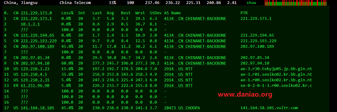Click the ??? link at hop 3
This screenshot has height=112, width=337.
[x=24, y=30]
